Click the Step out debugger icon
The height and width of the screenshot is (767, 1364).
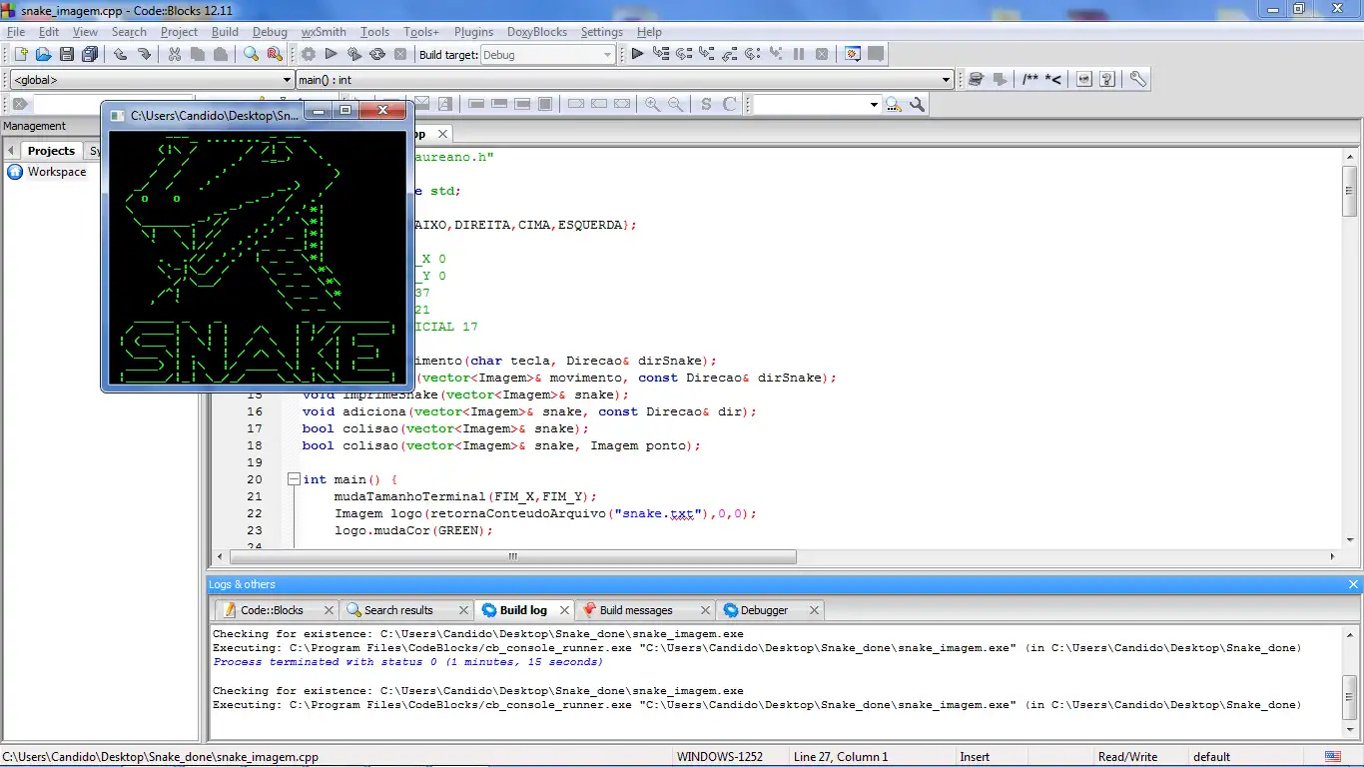click(730, 54)
